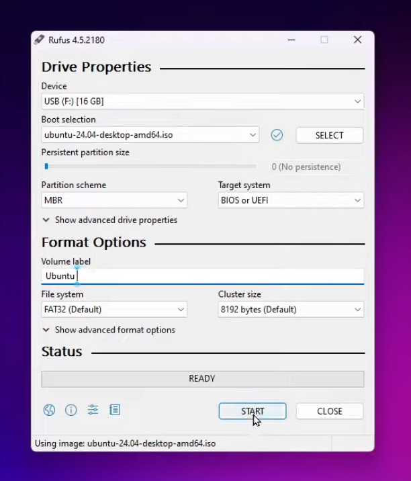
Task: Click the CLOSE button
Action: pos(330,411)
